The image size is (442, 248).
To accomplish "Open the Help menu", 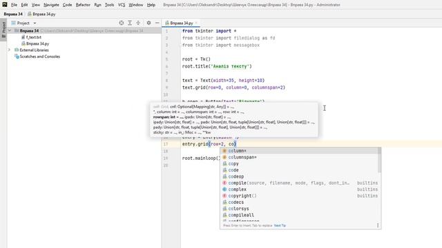I will [x=151, y=5].
